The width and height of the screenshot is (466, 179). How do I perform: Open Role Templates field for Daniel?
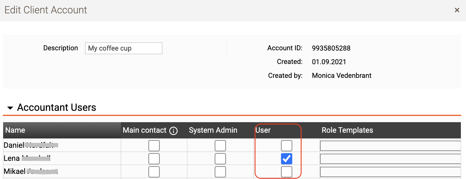pyautogui.click(x=390, y=146)
